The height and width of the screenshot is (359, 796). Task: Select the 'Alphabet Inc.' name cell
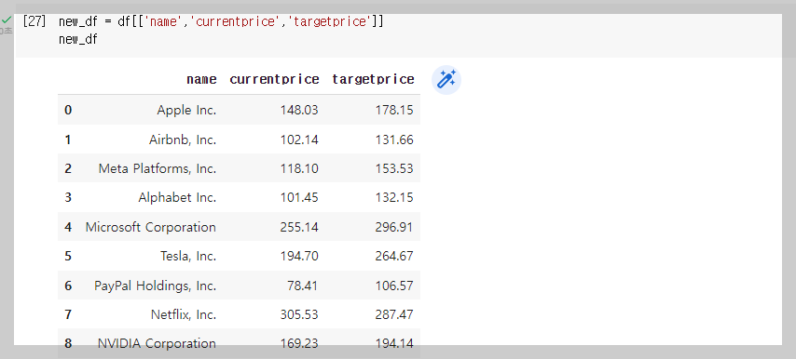[x=178, y=197]
